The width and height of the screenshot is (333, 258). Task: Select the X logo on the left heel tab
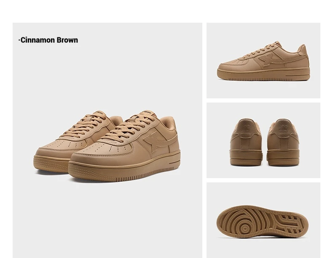pos(246,128)
